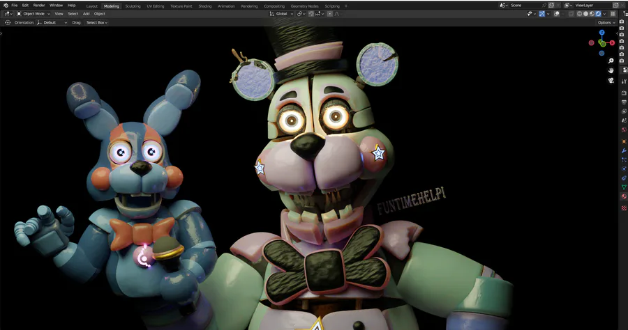Open the viewport Add menu
This screenshot has height=330, width=628.
click(86, 14)
